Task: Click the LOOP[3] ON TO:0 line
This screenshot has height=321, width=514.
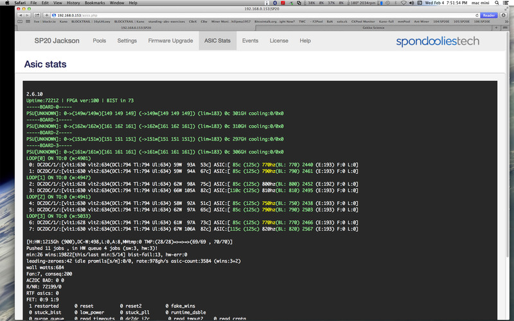Action: click(58, 216)
